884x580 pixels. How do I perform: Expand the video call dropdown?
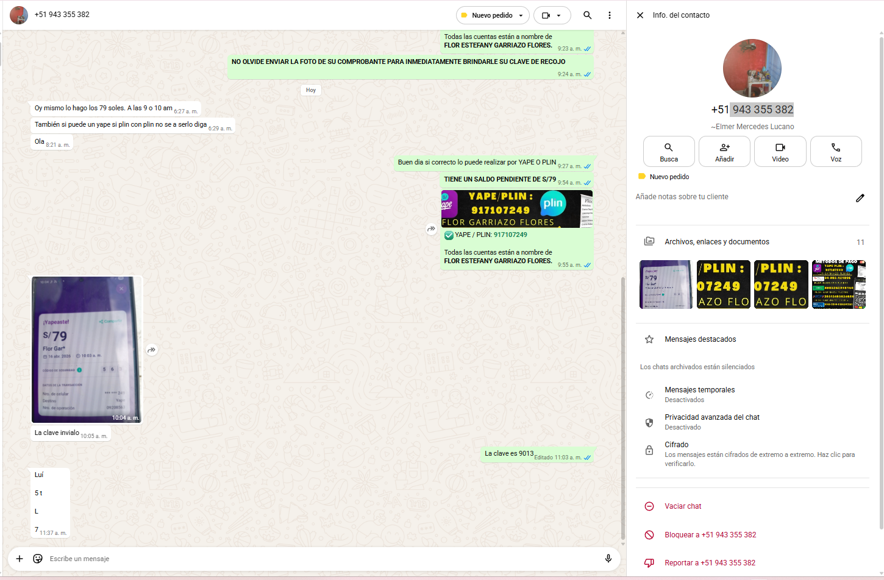pos(552,15)
